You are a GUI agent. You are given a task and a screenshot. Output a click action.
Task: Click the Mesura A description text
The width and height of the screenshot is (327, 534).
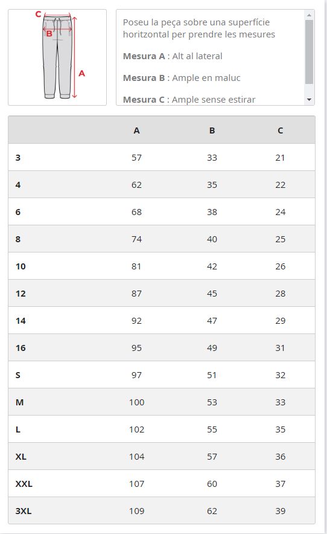(x=173, y=56)
